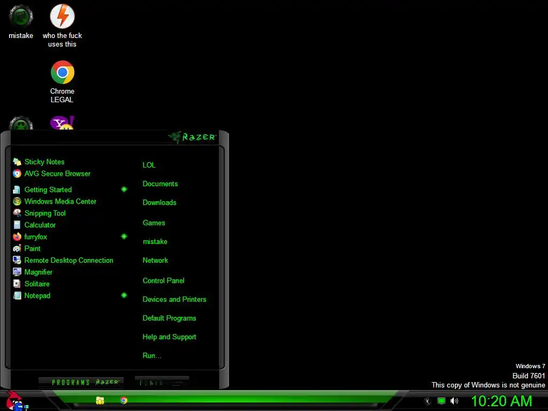This screenshot has height=411, width=548.
Task: Click the green monitor tray icon
Action: [x=442, y=401]
